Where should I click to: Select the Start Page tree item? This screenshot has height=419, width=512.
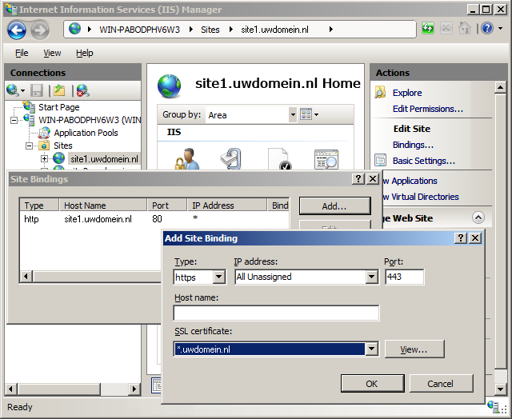(x=59, y=107)
